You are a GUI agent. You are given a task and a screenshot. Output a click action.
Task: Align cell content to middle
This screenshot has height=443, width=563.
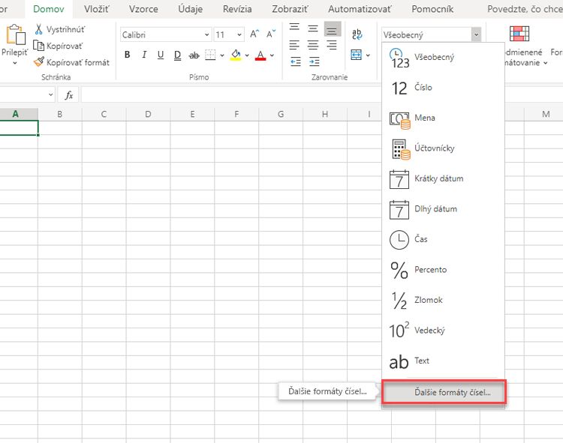tap(313, 28)
